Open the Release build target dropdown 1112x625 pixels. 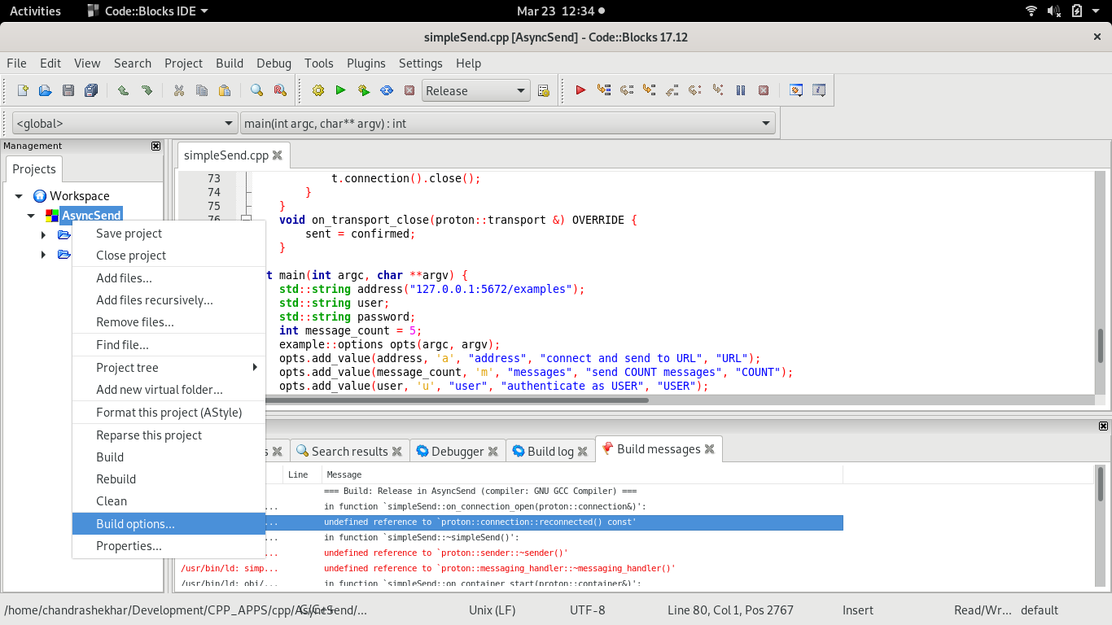(x=476, y=91)
